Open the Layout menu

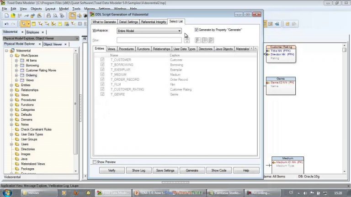(x=50, y=9)
